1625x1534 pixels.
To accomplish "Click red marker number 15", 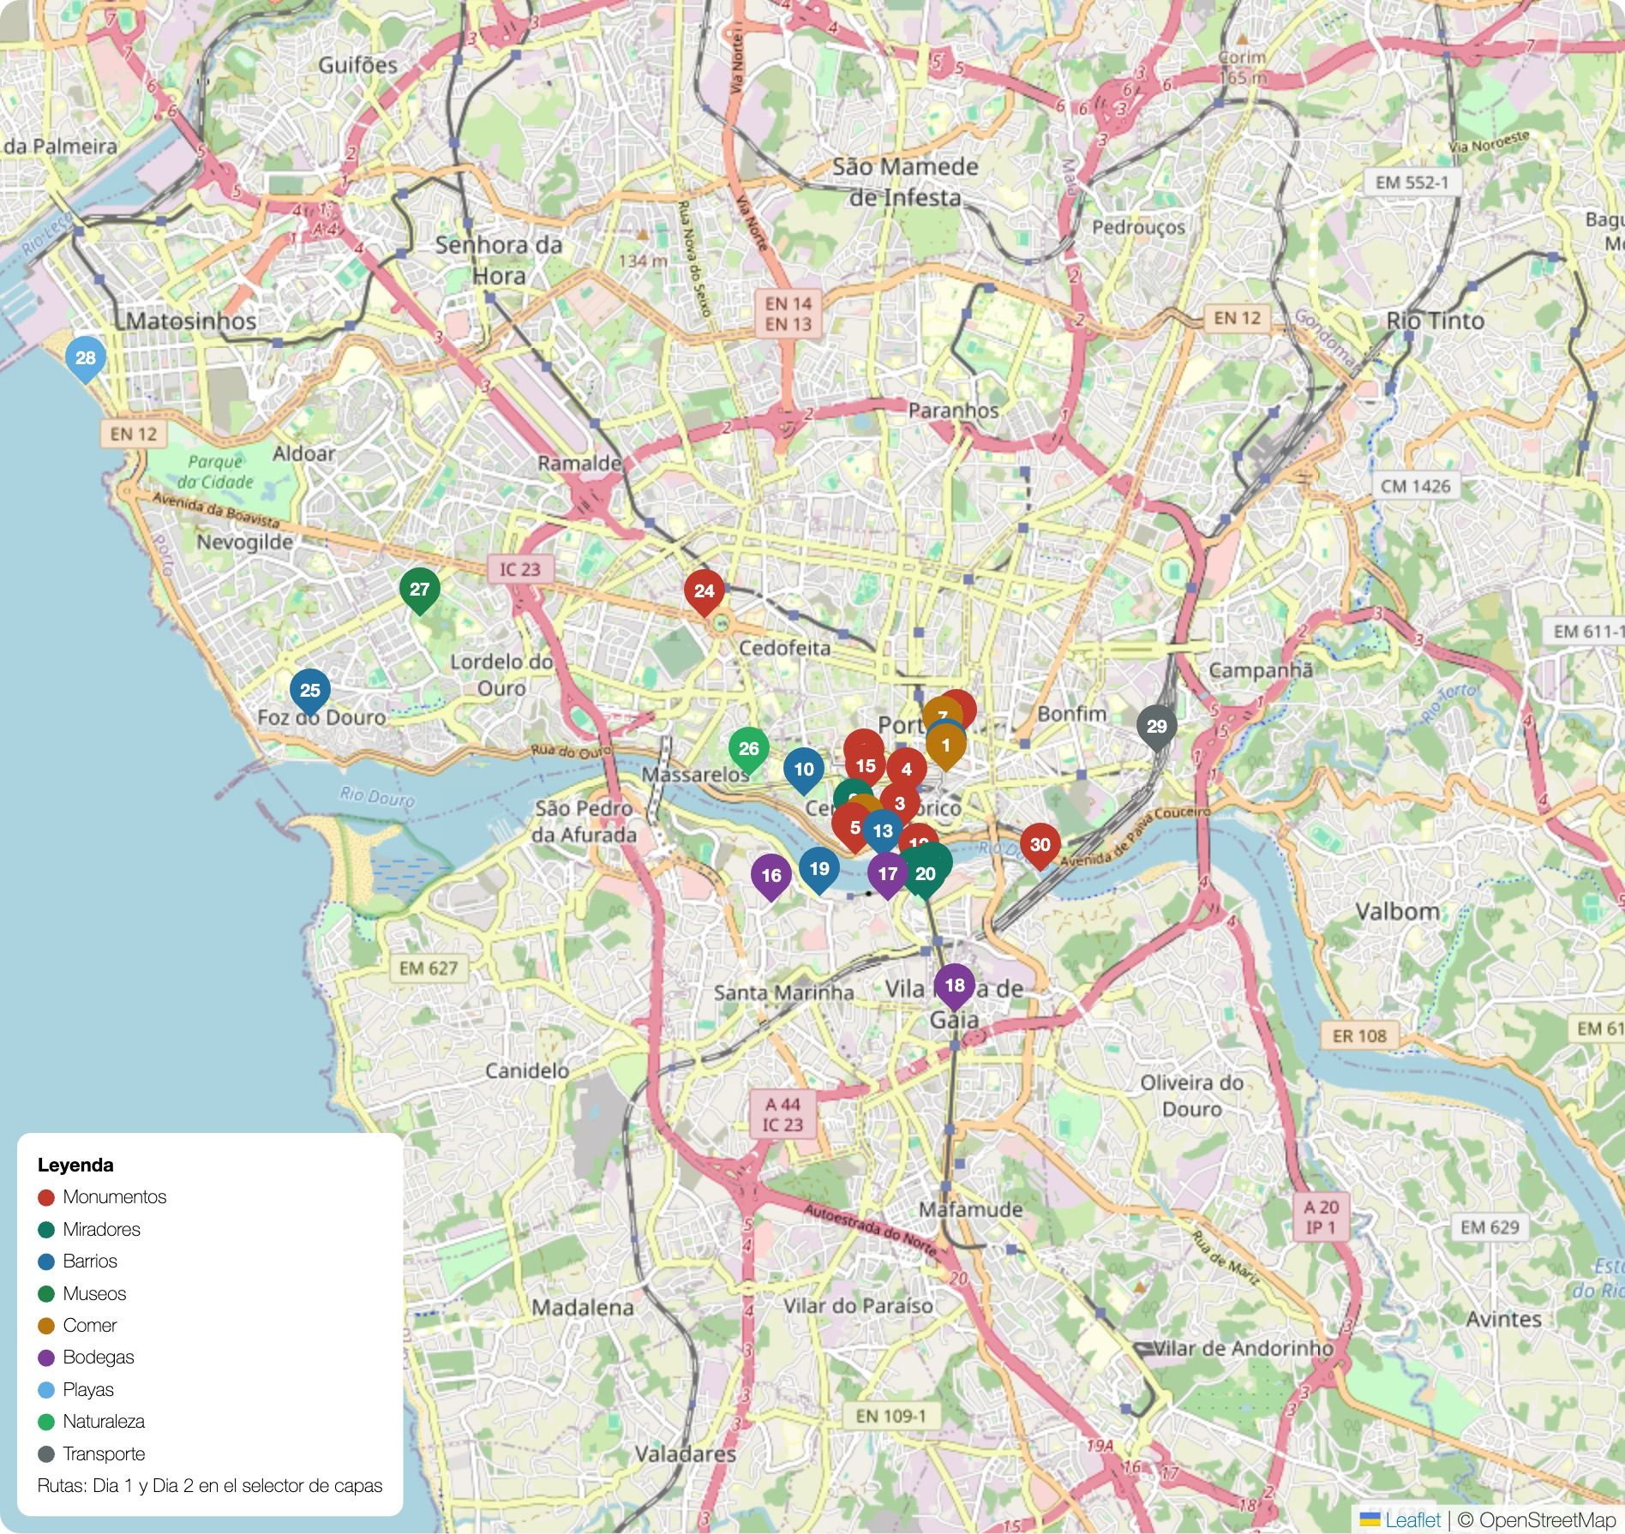I will [866, 766].
